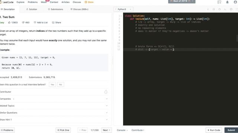Viewport: 238px width, 133px height.
Task: Click Pick One random problem
Action: coord(63,130)
